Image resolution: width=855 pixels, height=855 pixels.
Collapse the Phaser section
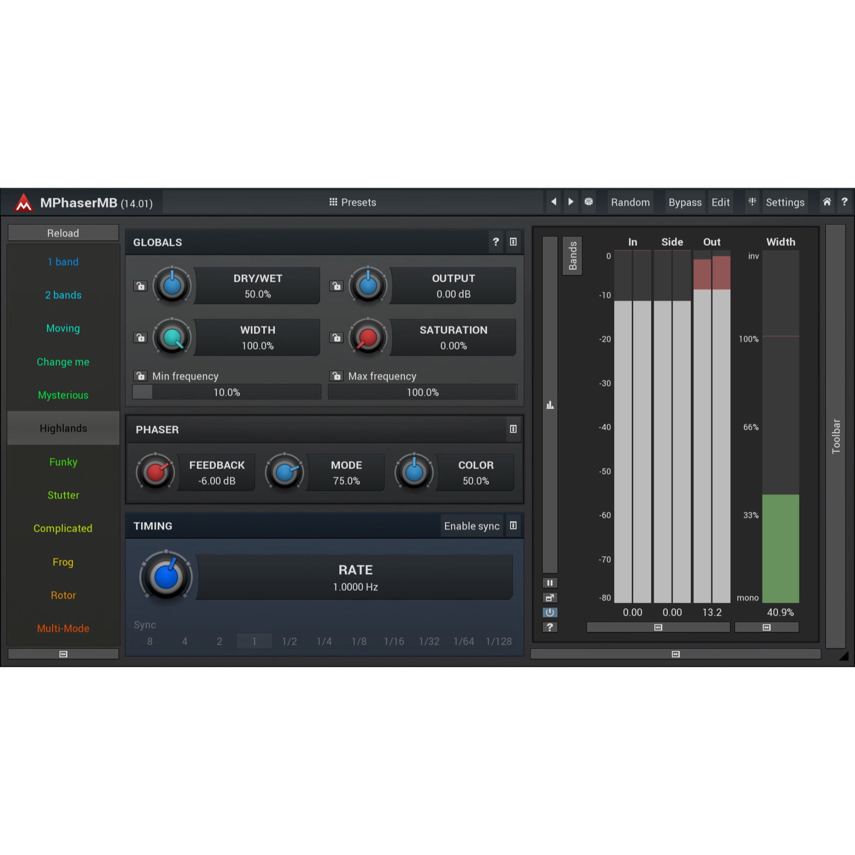(513, 429)
